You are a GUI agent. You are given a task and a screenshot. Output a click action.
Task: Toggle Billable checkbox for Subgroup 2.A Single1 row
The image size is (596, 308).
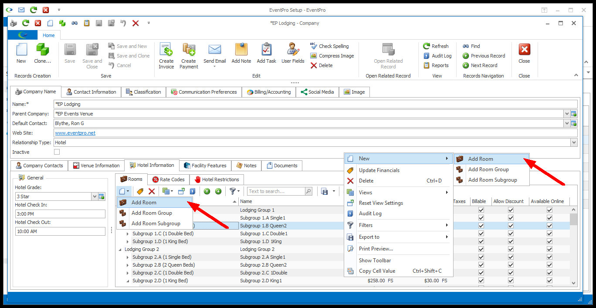click(x=481, y=257)
